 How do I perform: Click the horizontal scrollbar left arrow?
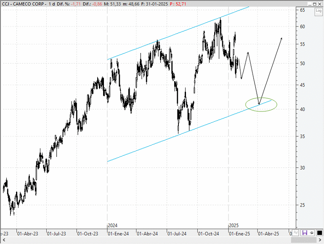(4, 240)
